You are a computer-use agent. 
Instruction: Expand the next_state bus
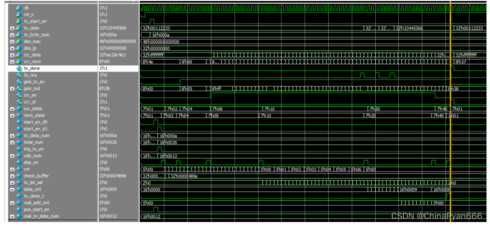[12, 115]
